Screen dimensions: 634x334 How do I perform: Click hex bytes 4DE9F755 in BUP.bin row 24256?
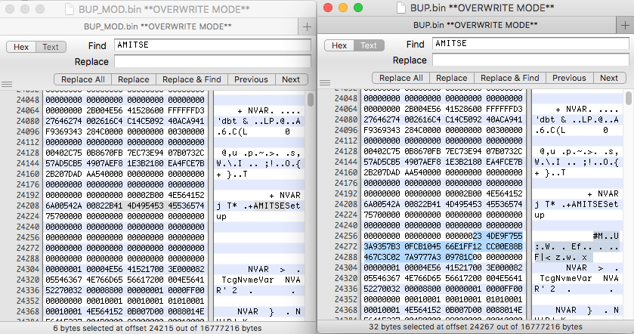(x=504, y=236)
